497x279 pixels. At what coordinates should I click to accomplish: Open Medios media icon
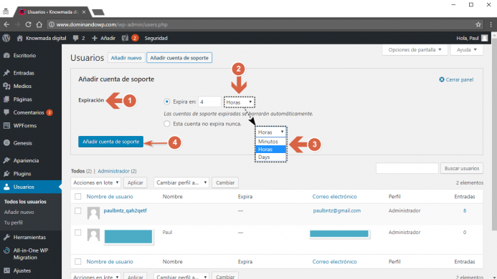(x=6, y=86)
